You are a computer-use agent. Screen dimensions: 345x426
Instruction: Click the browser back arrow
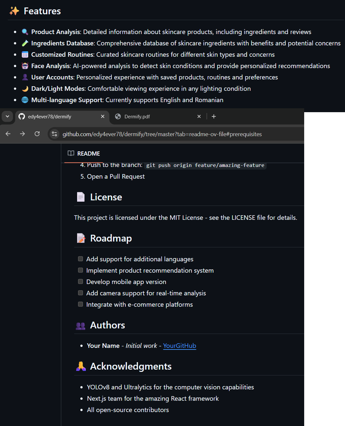(8, 134)
